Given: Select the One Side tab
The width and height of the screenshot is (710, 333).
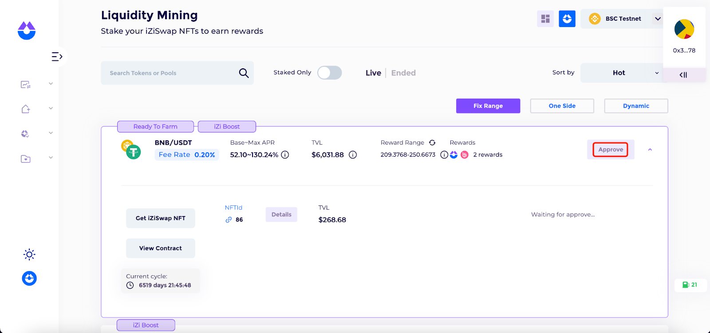Looking at the screenshot, I should 562,106.
